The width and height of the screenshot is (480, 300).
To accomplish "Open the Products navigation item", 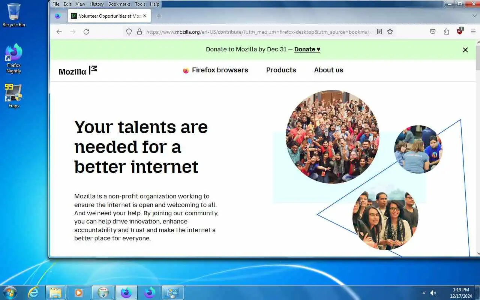I will pos(281,70).
